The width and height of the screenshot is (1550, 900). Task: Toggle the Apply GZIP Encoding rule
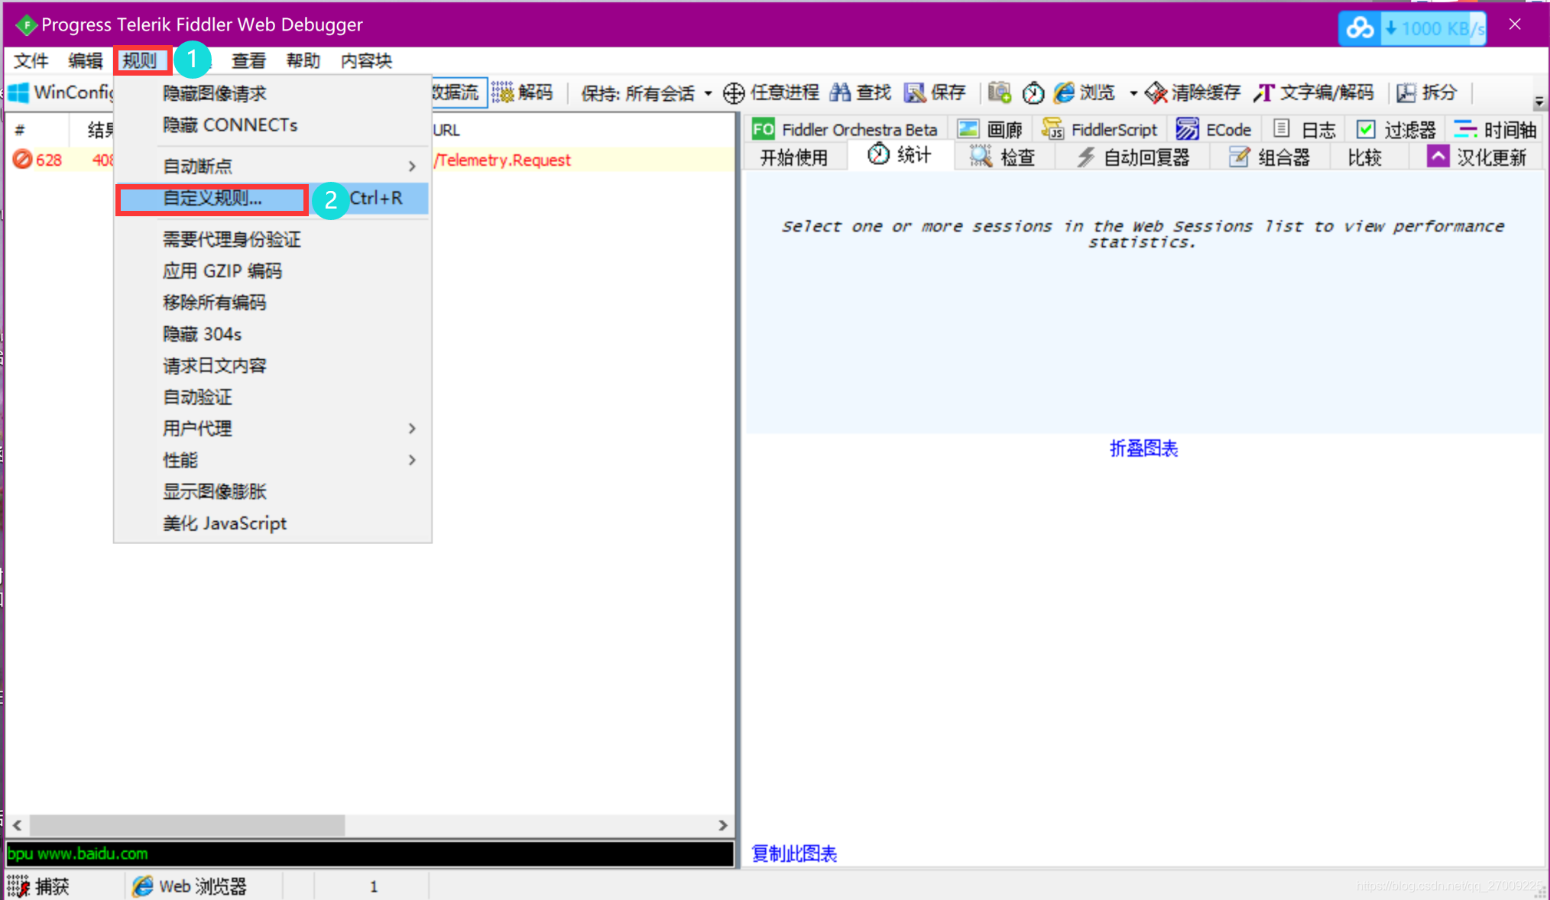coord(222,271)
